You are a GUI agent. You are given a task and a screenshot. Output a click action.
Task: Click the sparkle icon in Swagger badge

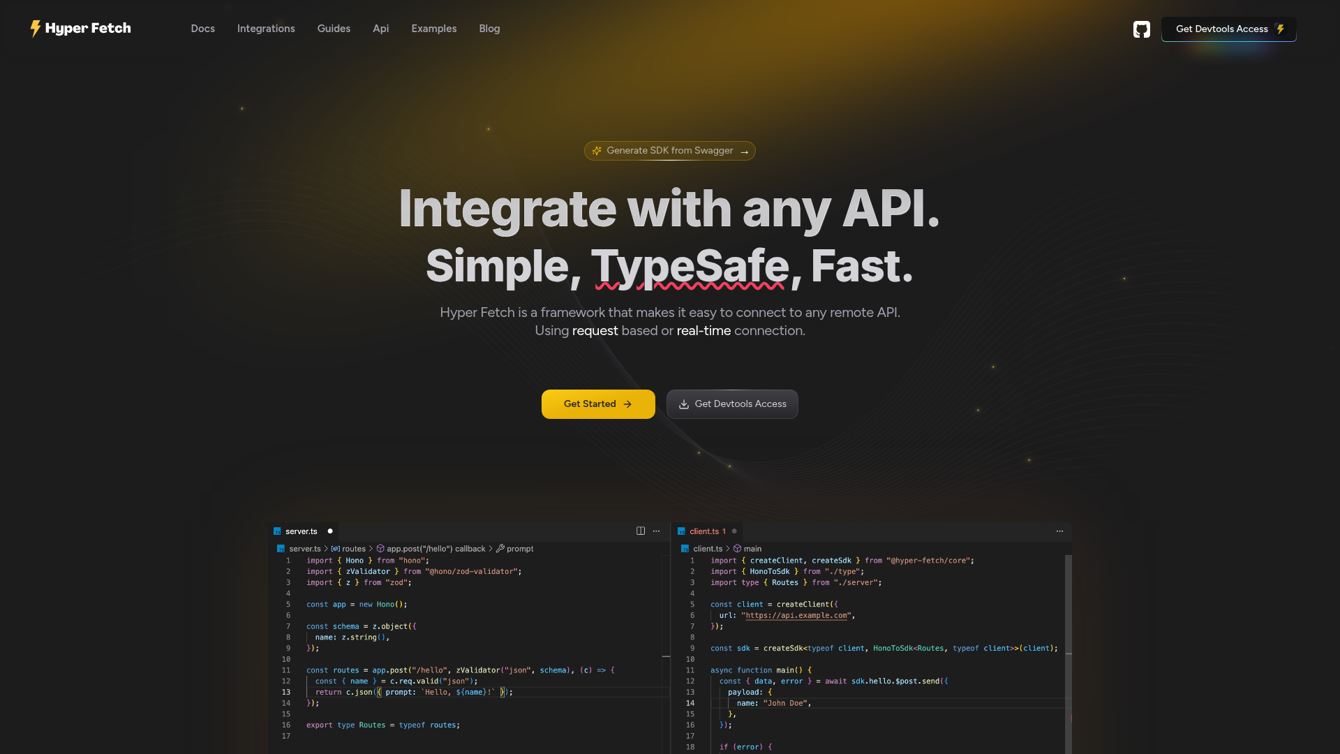(x=597, y=151)
